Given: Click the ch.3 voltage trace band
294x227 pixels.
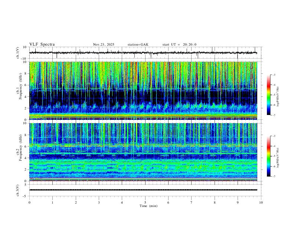Looking at the screenshot, I should pos(143,190).
